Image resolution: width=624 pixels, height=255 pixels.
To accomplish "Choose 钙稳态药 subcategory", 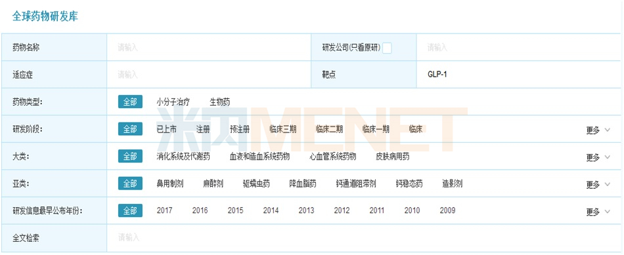I will [x=409, y=184].
